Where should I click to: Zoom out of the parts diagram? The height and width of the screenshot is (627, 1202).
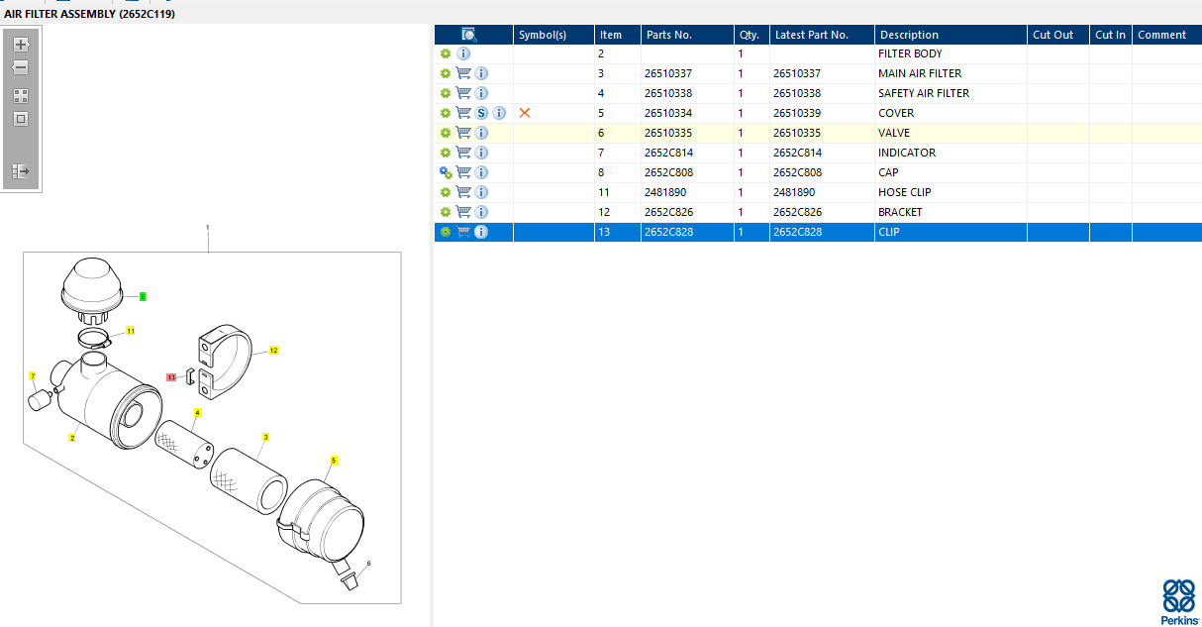(x=21, y=68)
